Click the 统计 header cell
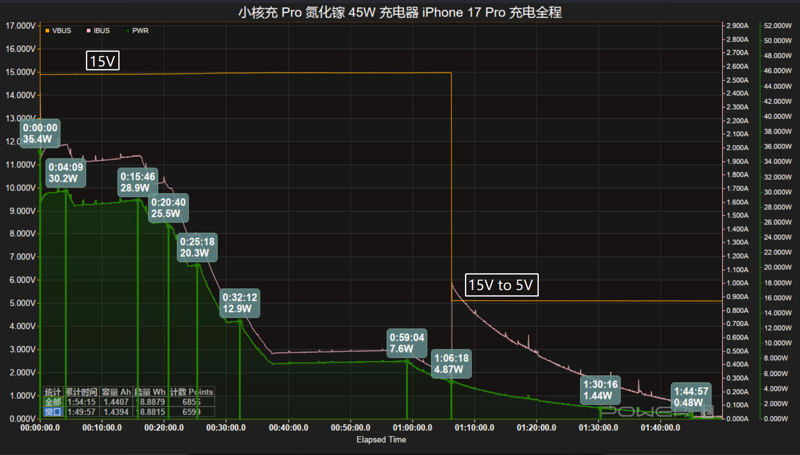The height and width of the screenshot is (455, 800). (53, 392)
